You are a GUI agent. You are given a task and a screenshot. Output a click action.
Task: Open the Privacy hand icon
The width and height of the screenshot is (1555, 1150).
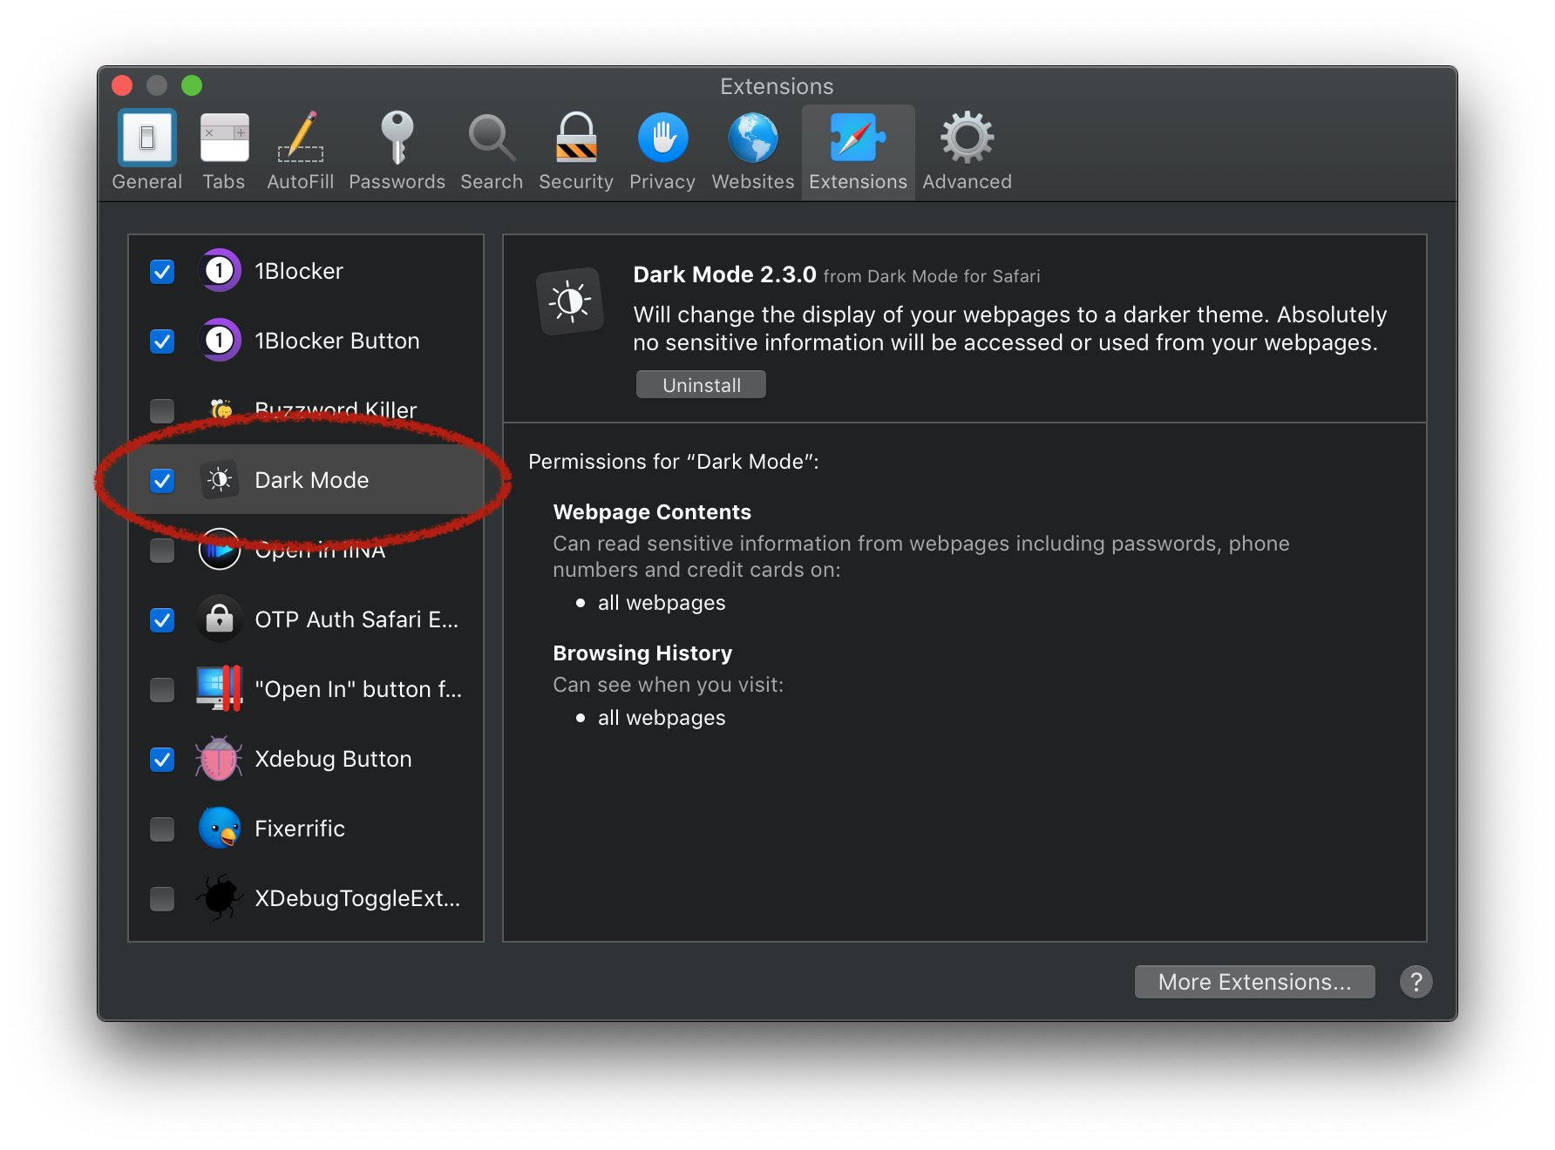662,138
